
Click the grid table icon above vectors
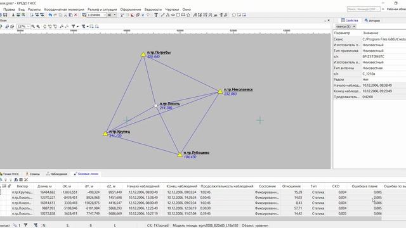(x=21, y=180)
